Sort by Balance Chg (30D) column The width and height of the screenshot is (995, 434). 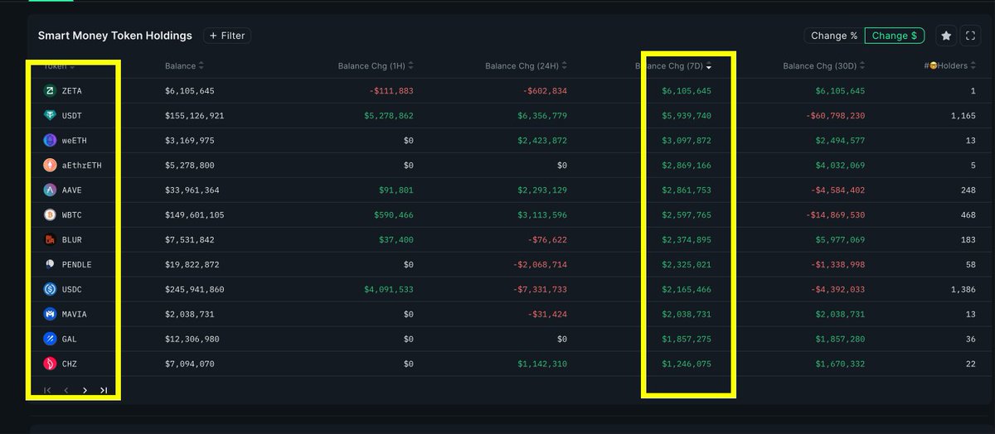click(826, 65)
